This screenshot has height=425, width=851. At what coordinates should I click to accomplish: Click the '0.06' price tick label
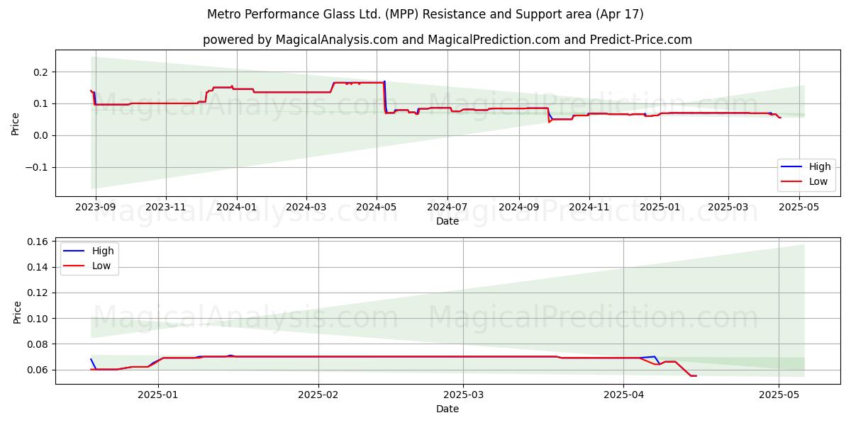[x=38, y=370]
